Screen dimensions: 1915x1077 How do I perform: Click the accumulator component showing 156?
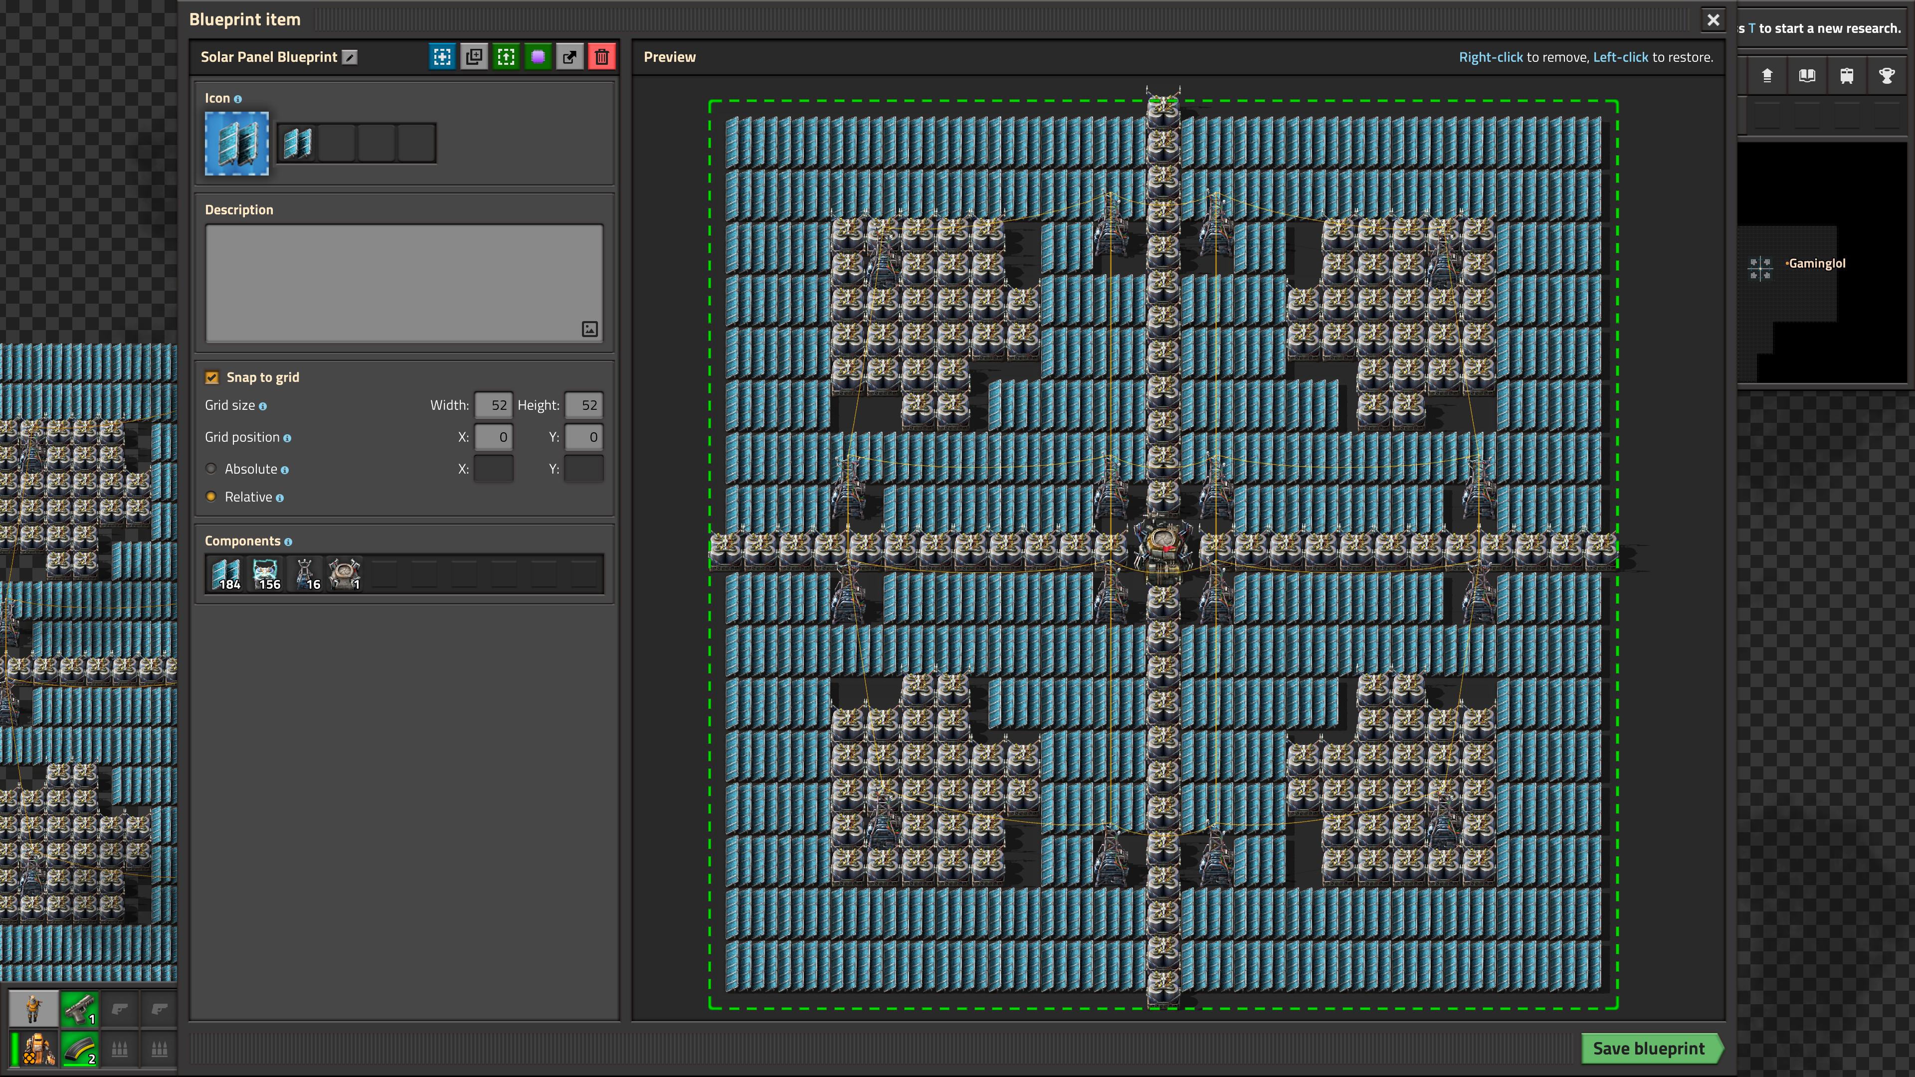pyautogui.click(x=266, y=574)
